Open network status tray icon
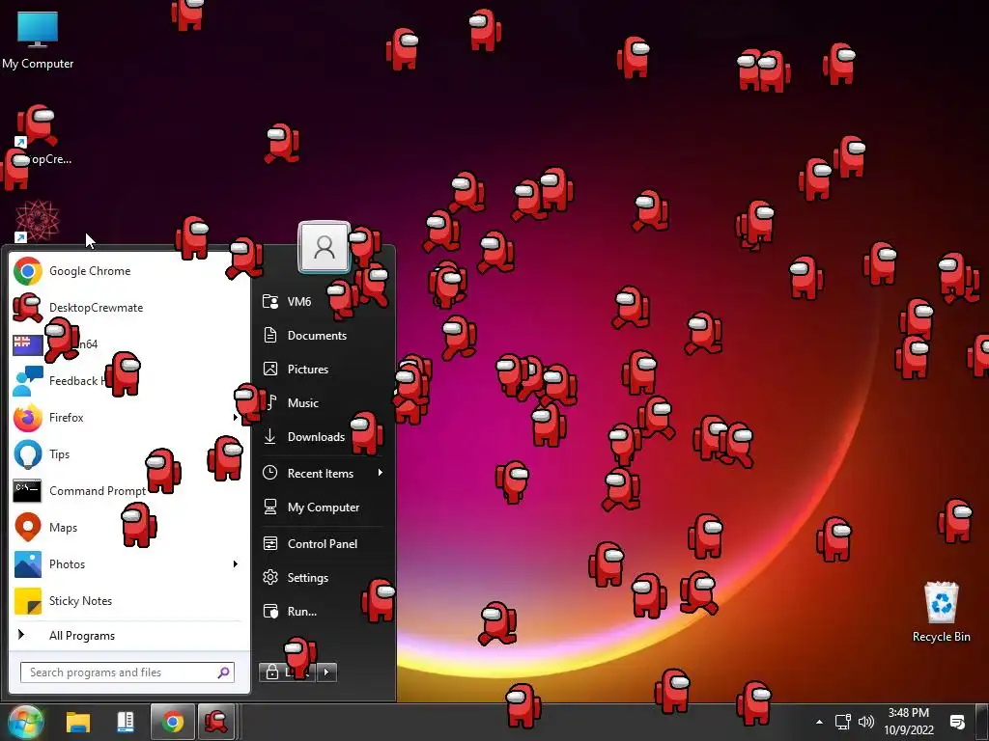Screen dimensions: 989x741 (x=842, y=722)
